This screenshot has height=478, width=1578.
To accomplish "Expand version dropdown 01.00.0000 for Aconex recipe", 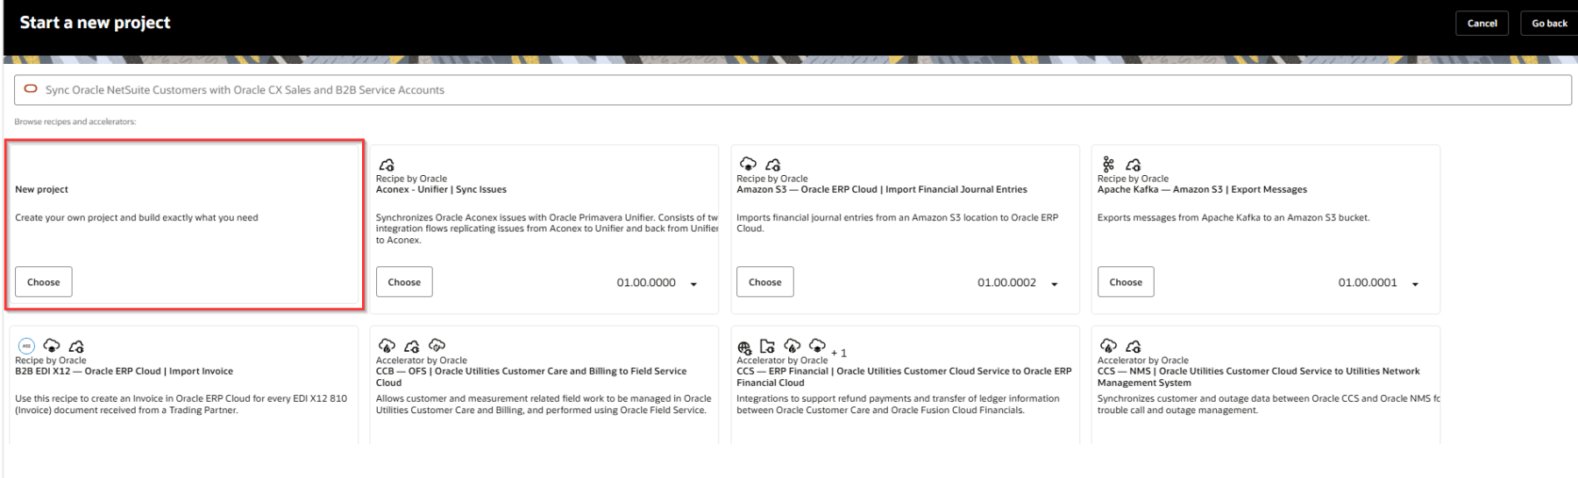I will (x=693, y=284).
